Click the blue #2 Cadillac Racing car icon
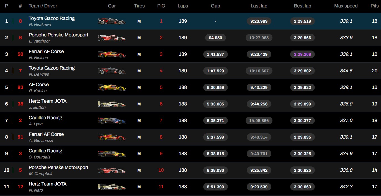Image resolution: width=381 pixels, height=196 pixels. pos(112,121)
